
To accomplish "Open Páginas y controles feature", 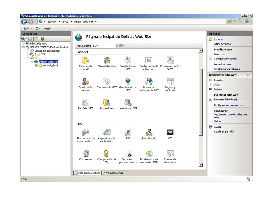I will (170, 84).
